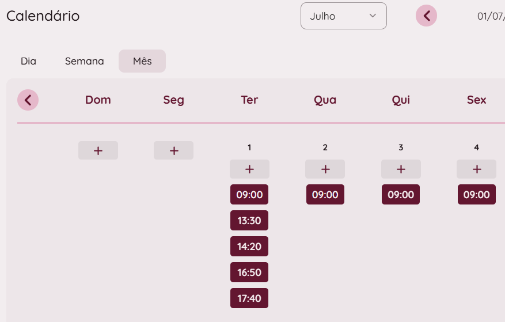Open the 16:50 appointment slot
Viewport: 505px width, 322px height.
pos(249,272)
